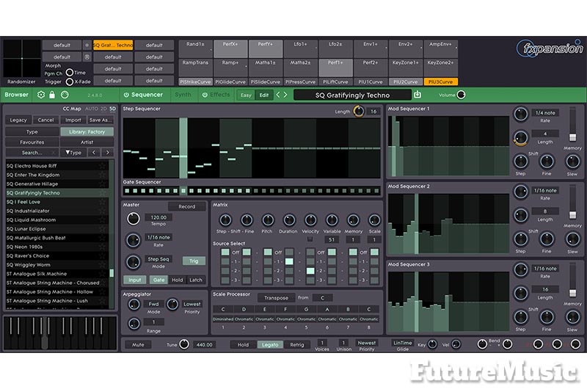587x389 pixels.
Task: Toggle the Time radio in Morph
Action: coord(69,73)
